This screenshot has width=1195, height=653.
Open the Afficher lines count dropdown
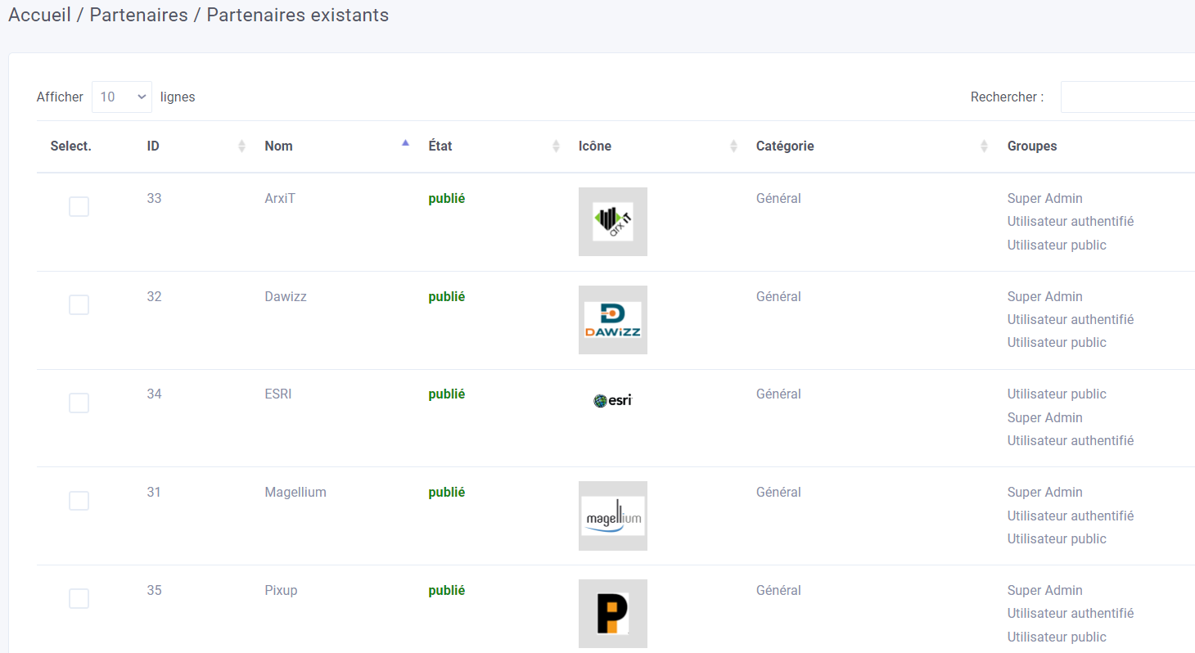pos(122,97)
